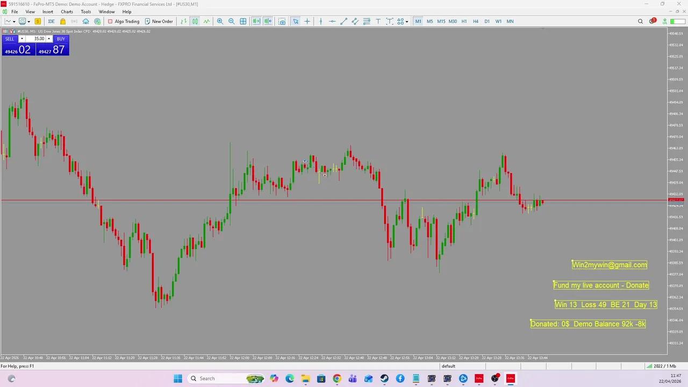Open the market shopping bag icon
The height and width of the screenshot is (387, 688).
(63, 21)
